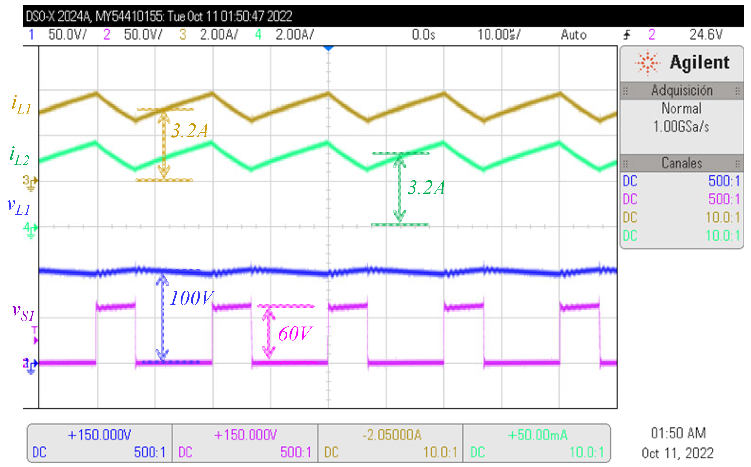Click the Auto trigger mode label
This screenshot has height=467, width=751.
tap(573, 35)
